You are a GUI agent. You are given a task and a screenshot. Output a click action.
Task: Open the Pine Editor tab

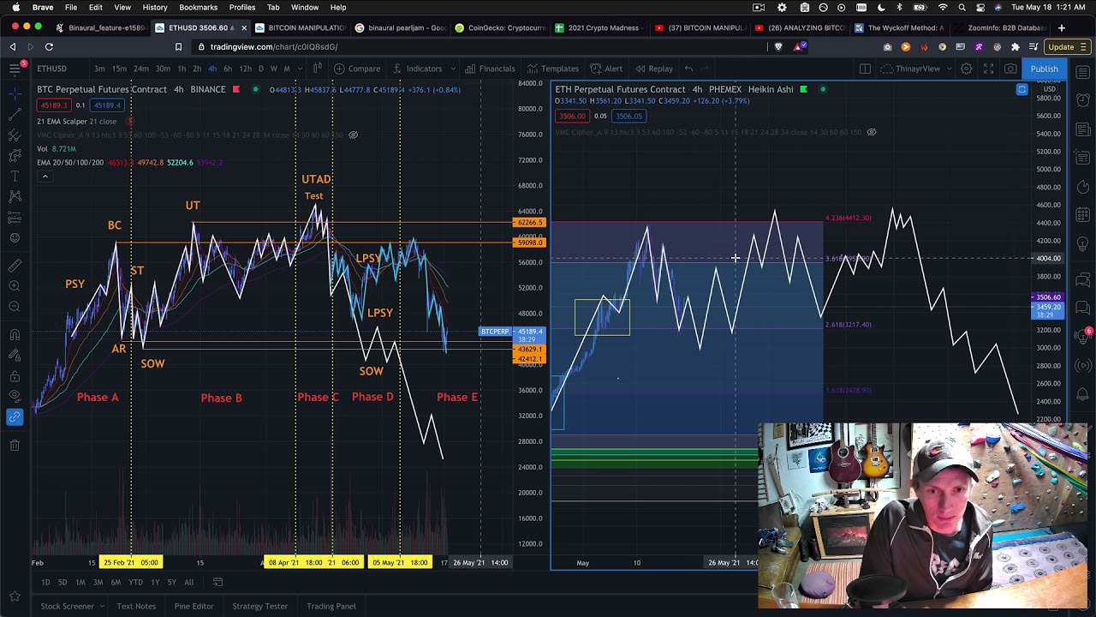tap(194, 607)
